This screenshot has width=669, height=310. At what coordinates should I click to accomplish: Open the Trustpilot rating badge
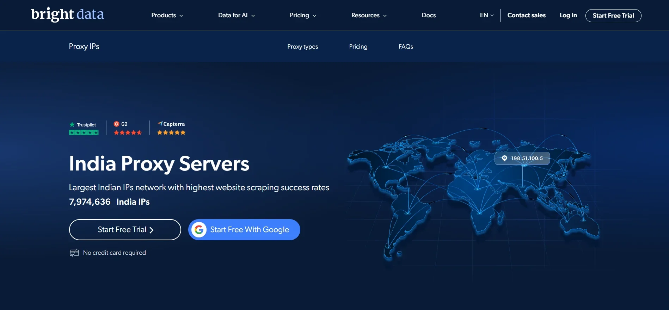click(x=84, y=129)
